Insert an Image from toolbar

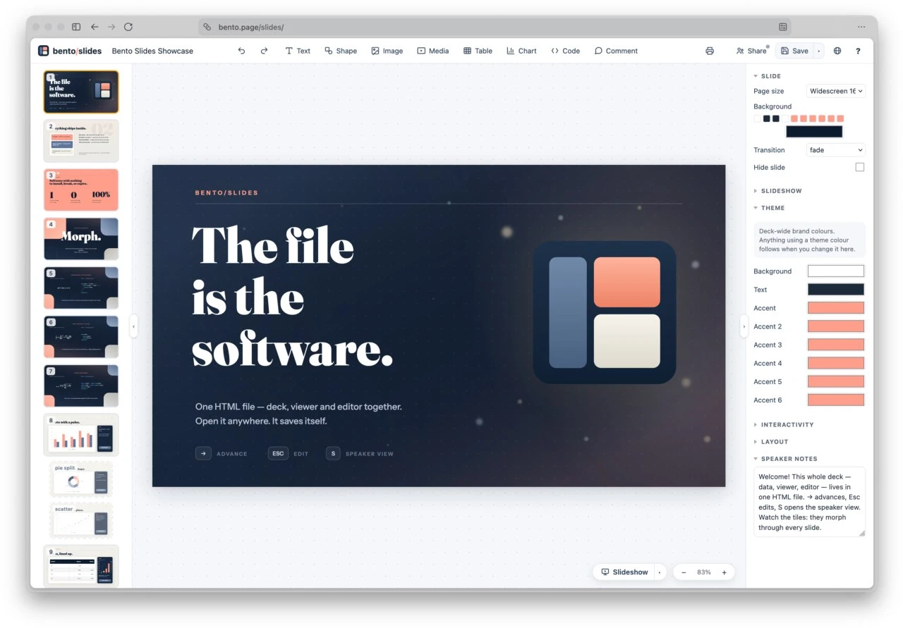[x=387, y=51]
